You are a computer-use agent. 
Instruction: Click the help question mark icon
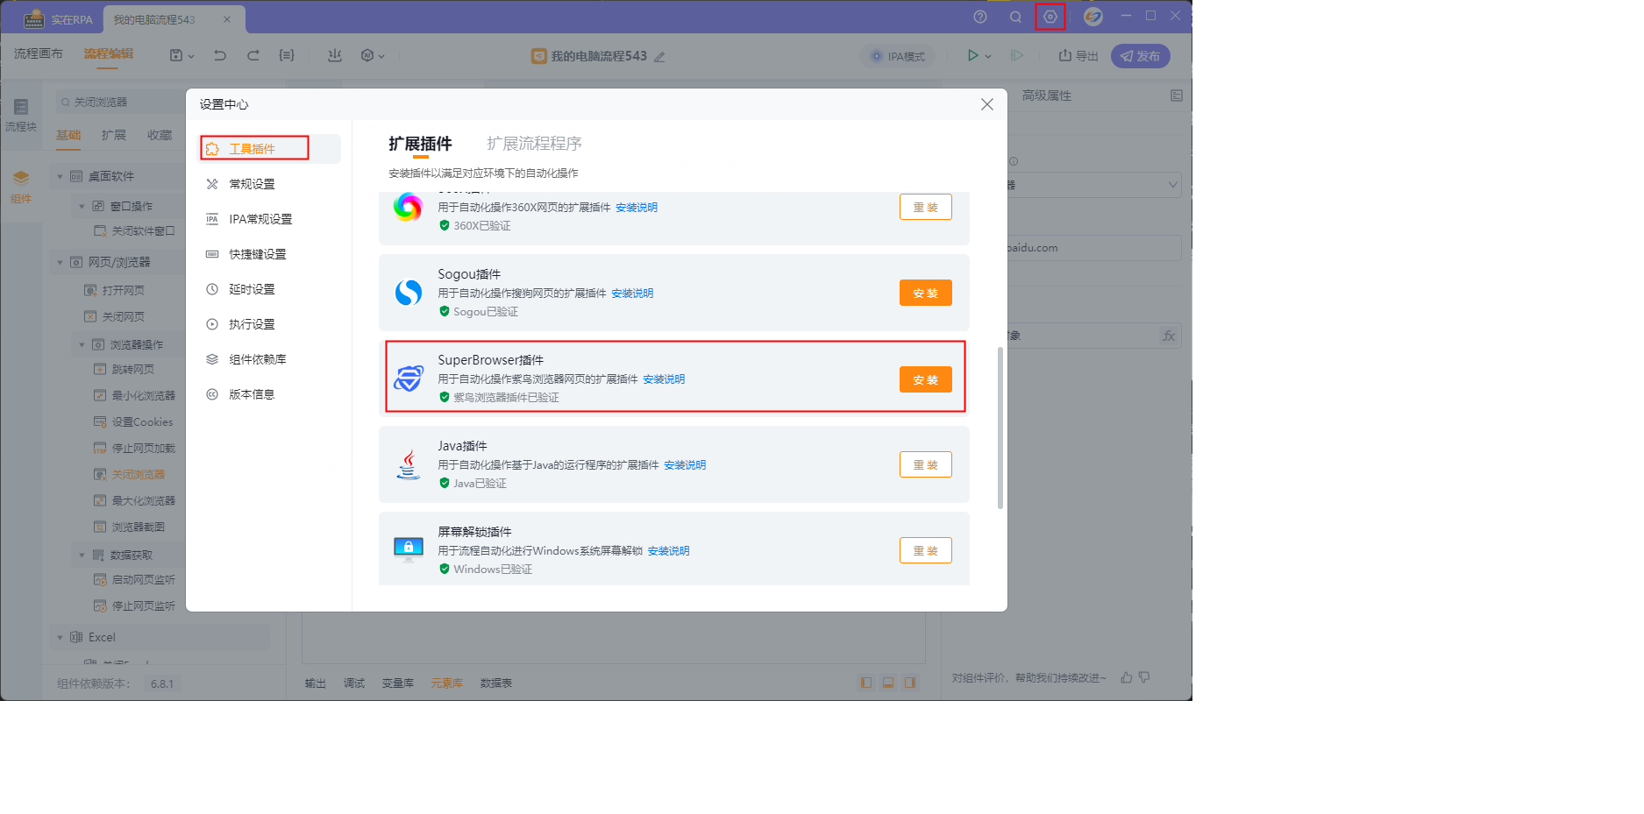tap(980, 17)
